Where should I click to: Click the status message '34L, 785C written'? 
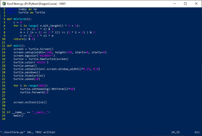tap(41, 132)
